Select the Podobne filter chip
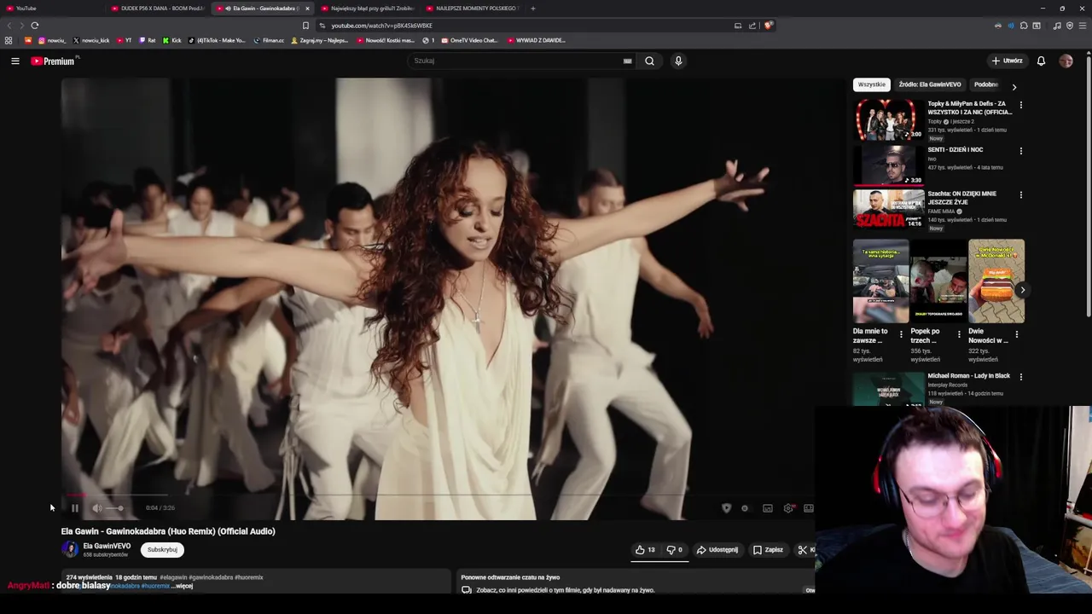Viewport: 1092px width, 614px height. (986, 84)
